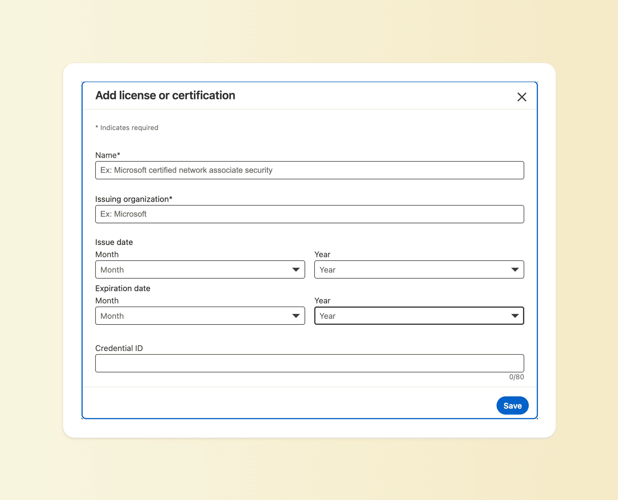618x500 pixels.
Task: Close the Add license or certification dialog
Action: (522, 97)
